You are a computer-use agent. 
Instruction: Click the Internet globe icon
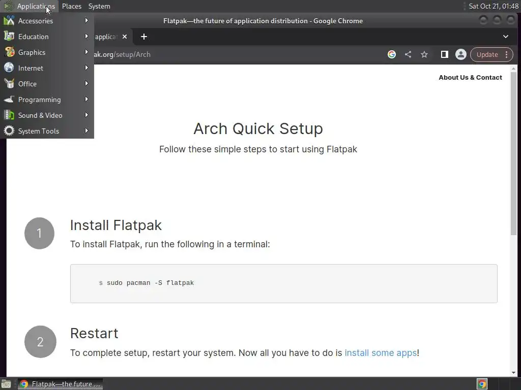click(9, 68)
